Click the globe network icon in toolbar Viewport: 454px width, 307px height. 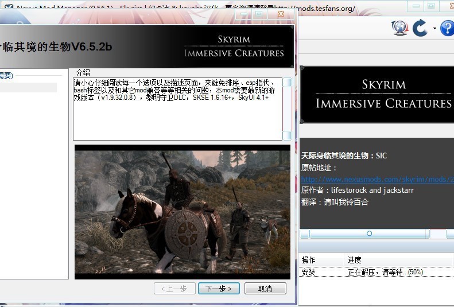pos(399,28)
